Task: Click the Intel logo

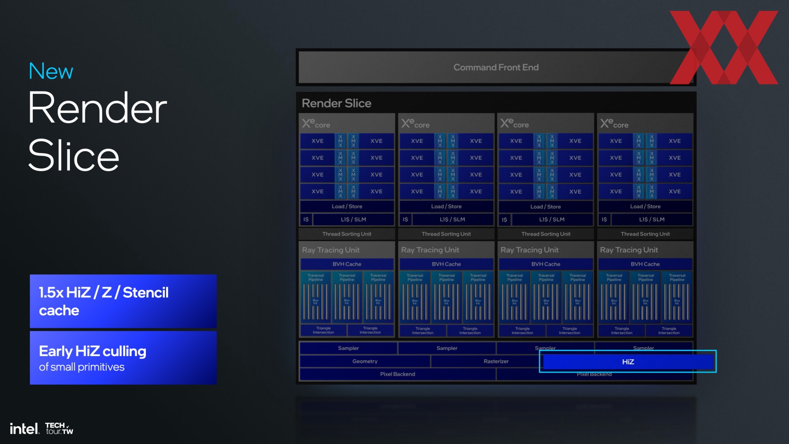Action: click(x=25, y=429)
